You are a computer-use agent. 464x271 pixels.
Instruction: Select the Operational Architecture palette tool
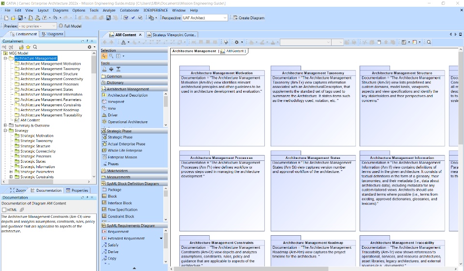tap(128, 122)
